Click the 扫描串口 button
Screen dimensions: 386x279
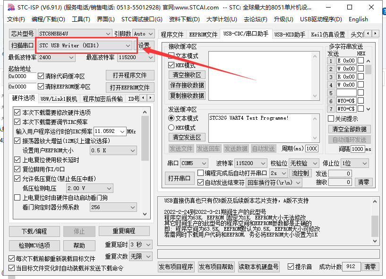click(x=22, y=45)
